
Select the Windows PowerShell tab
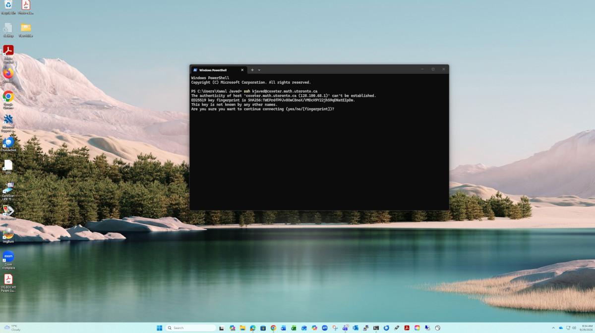(x=219, y=70)
